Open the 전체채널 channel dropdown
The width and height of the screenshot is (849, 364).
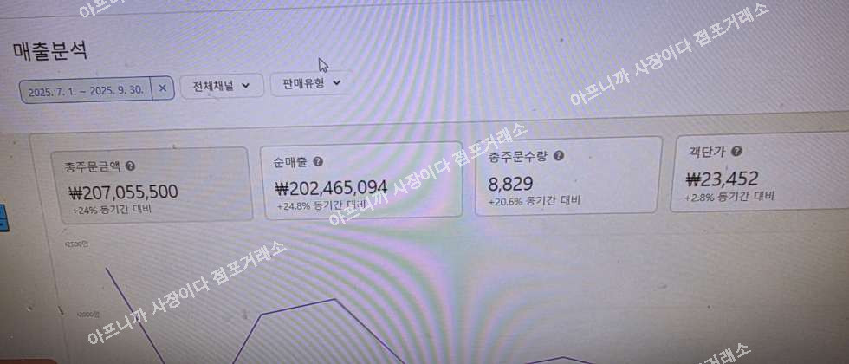click(222, 86)
